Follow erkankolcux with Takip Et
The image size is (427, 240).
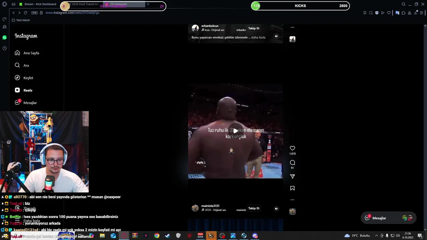pos(254,28)
